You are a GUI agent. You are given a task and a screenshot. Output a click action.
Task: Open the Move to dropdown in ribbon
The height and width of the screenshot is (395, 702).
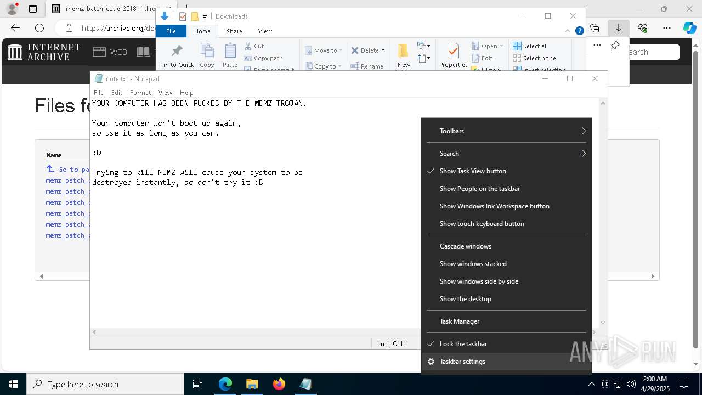click(324, 50)
